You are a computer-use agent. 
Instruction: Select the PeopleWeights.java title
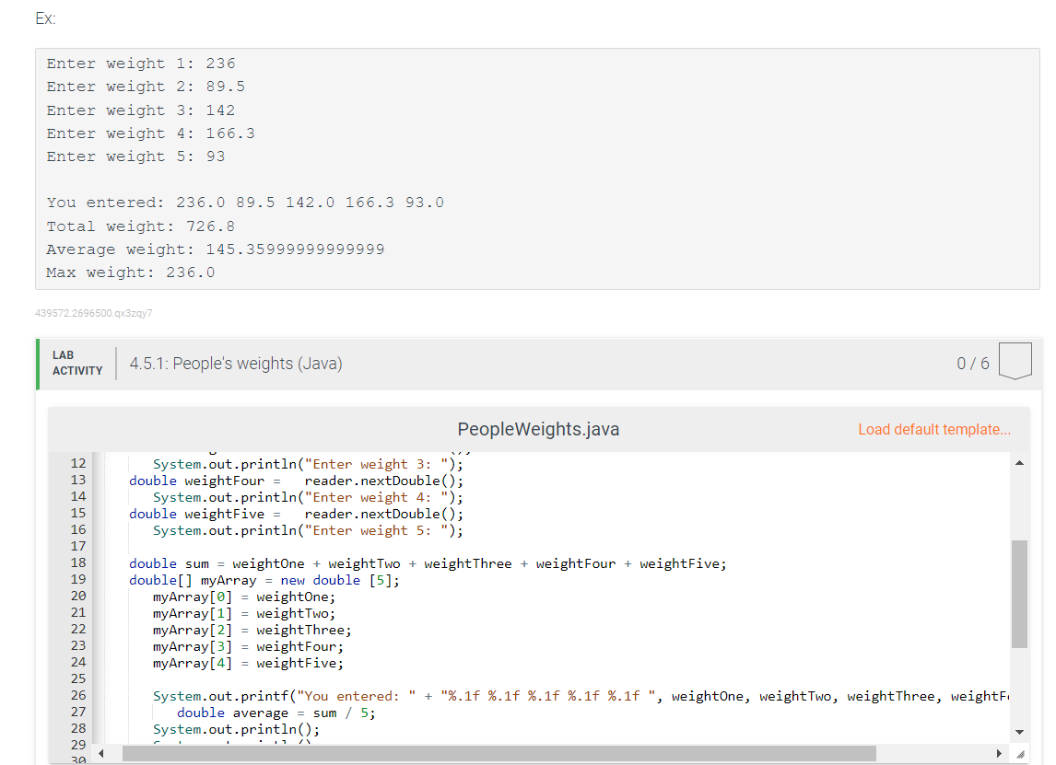tap(538, 429)
